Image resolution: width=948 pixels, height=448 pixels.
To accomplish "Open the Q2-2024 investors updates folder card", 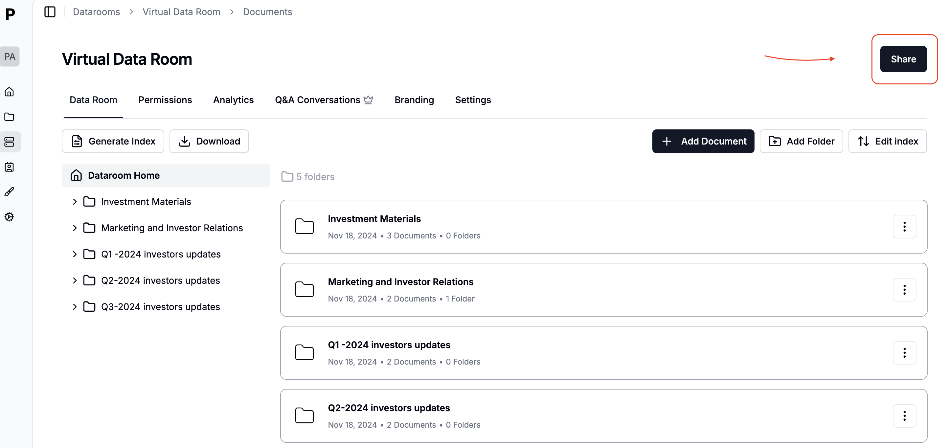I will click(x=389, y=408).
